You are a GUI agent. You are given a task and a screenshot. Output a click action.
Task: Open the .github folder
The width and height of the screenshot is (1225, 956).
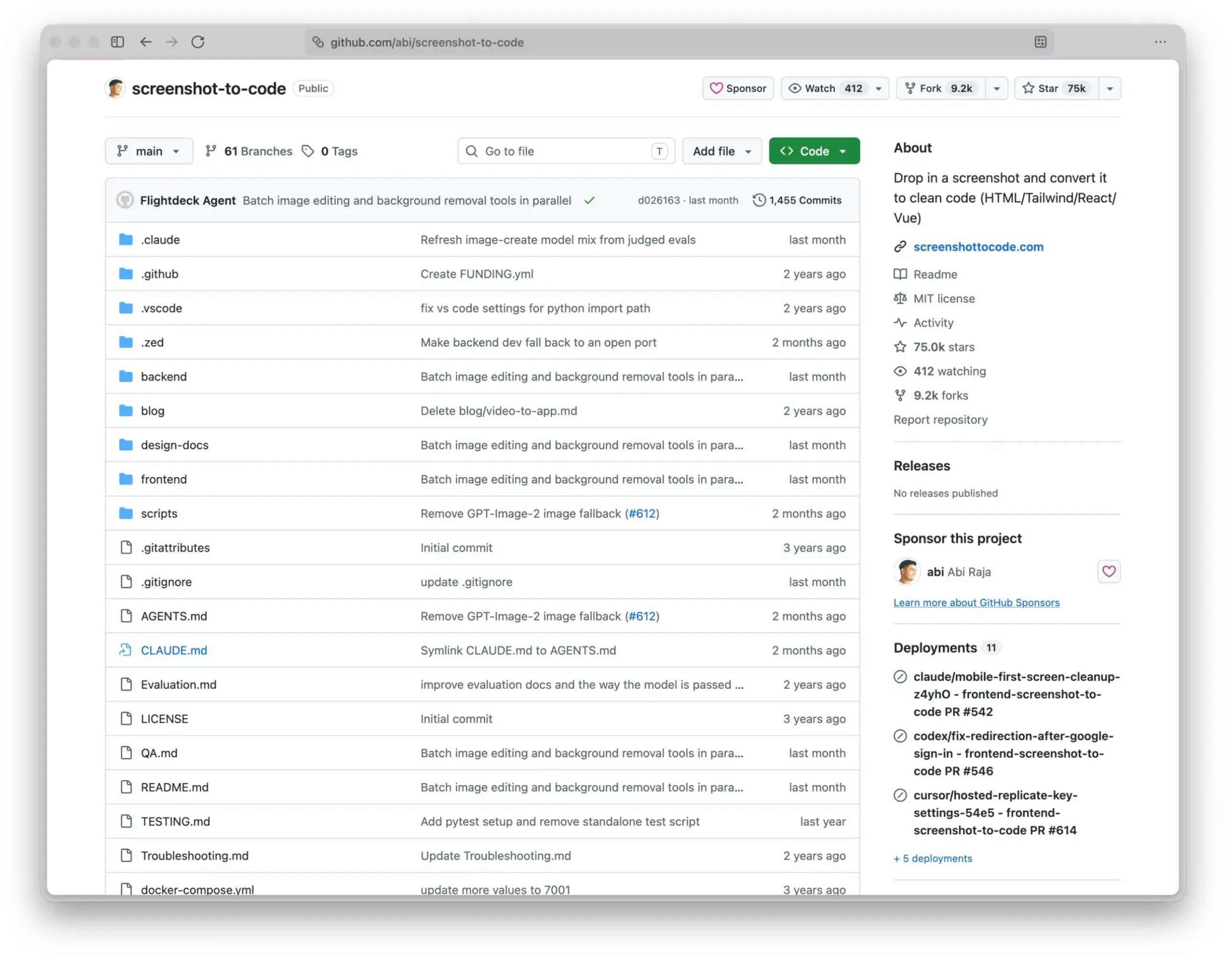point(159,274)
